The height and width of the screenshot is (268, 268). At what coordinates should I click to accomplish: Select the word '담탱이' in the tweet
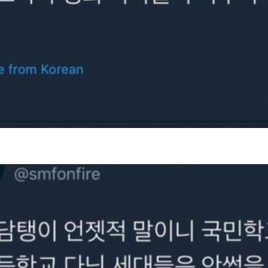coord(28,231)
